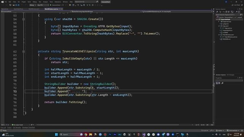
Task: Click the Visual Studio search box
Action: coord(87,2)
